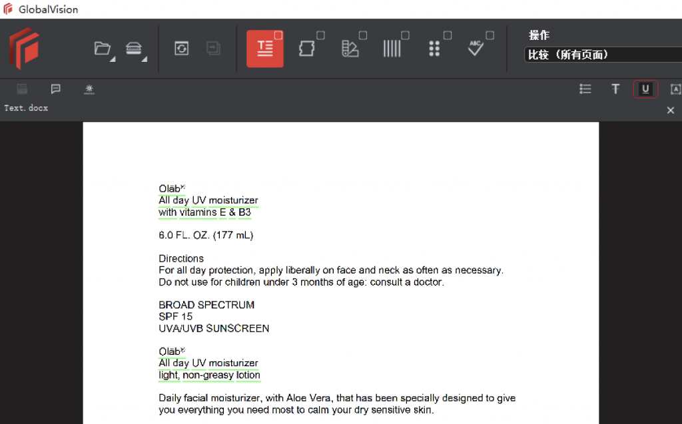Click the line starting "For all day protection"
The image size is (682, 424).
[x=331, y=270]
